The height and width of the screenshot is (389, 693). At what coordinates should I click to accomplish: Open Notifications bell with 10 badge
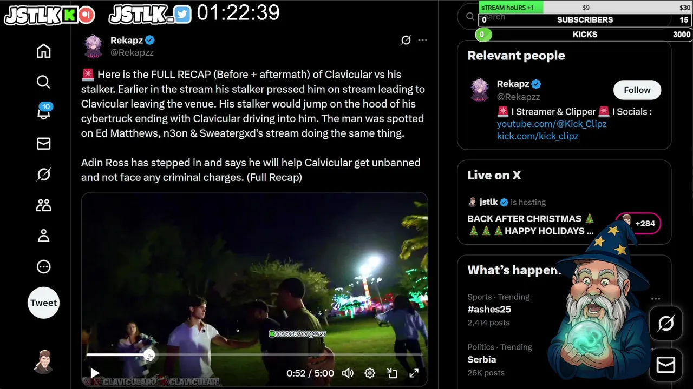pyautogui.click(x=43, y=112)
